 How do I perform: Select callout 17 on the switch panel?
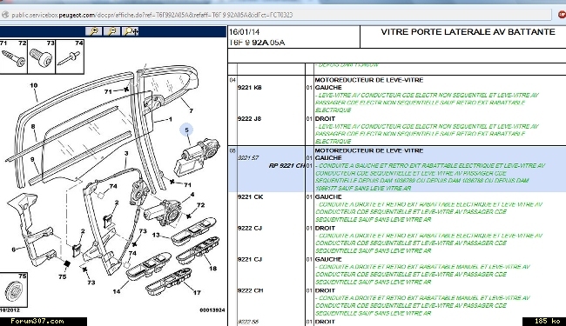pos(197,292)
